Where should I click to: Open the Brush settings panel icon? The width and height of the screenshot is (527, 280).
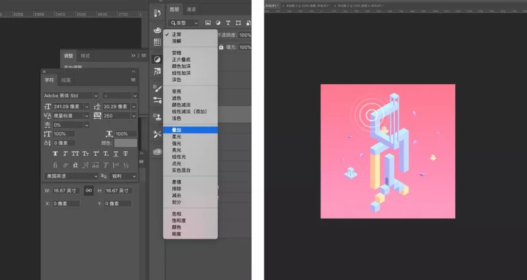pos(157,88)
